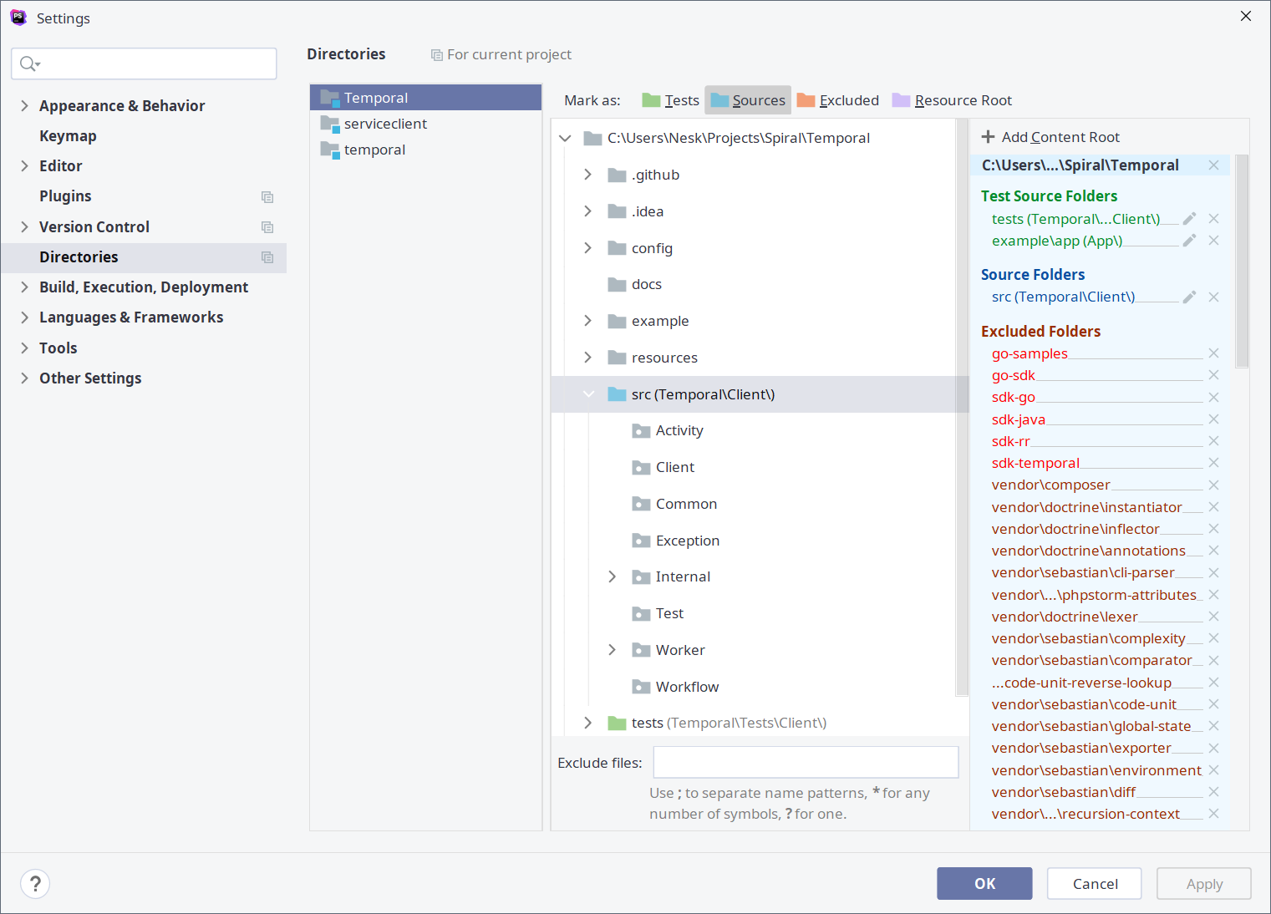Expand the Tools settings group
1271x914 pixels.
(24, 348)
